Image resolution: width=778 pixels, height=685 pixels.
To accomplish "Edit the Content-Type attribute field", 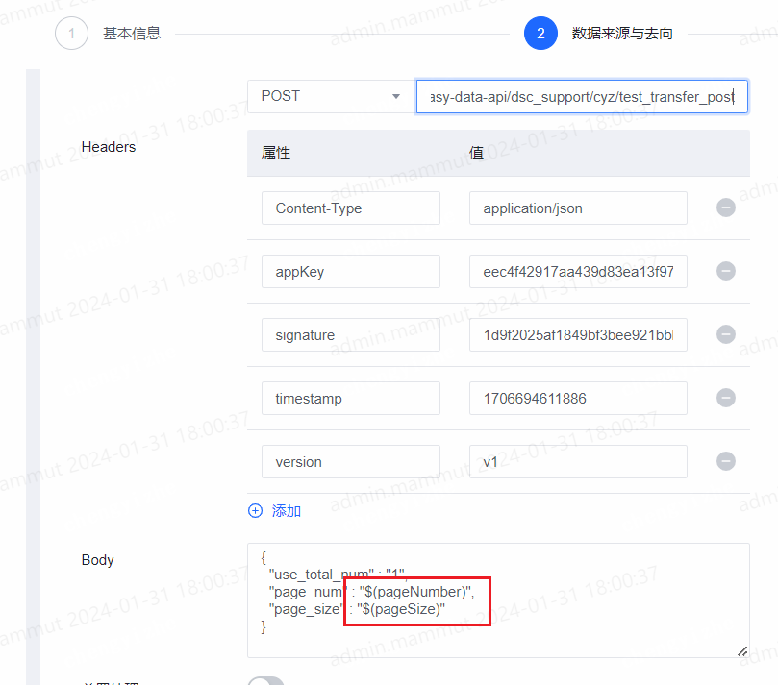I will coord(351,208).
